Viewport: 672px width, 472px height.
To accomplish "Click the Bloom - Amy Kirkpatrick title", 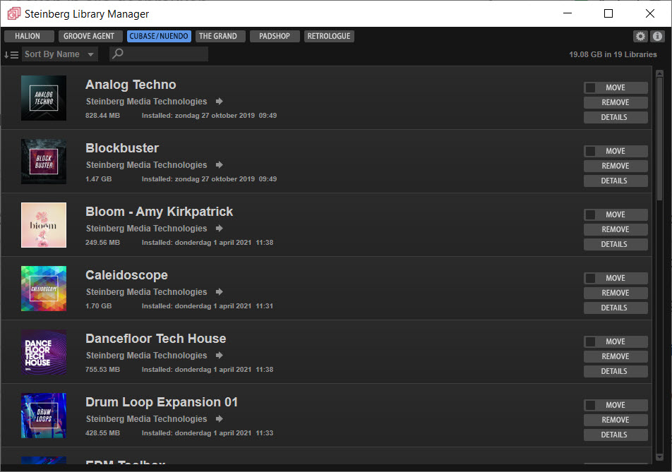I will pyautogui.click(x=159, y=212).
